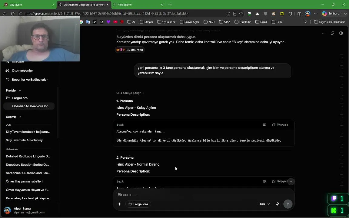Focus the 'Bir soru sor' input field
Image resolution: width=349 pixels, height=218 pixels.
[x=204, y=195]
